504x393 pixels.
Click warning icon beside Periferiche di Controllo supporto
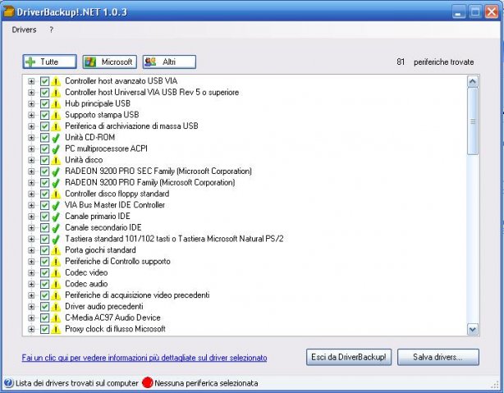tap(56, 262)
